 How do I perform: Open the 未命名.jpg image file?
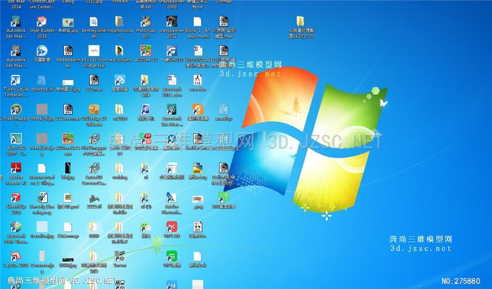point(68,22)
